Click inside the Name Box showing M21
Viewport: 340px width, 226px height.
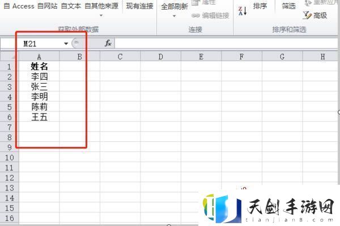point(40,44)
